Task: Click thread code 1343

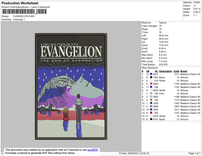Action: click(x=177, y=103)
